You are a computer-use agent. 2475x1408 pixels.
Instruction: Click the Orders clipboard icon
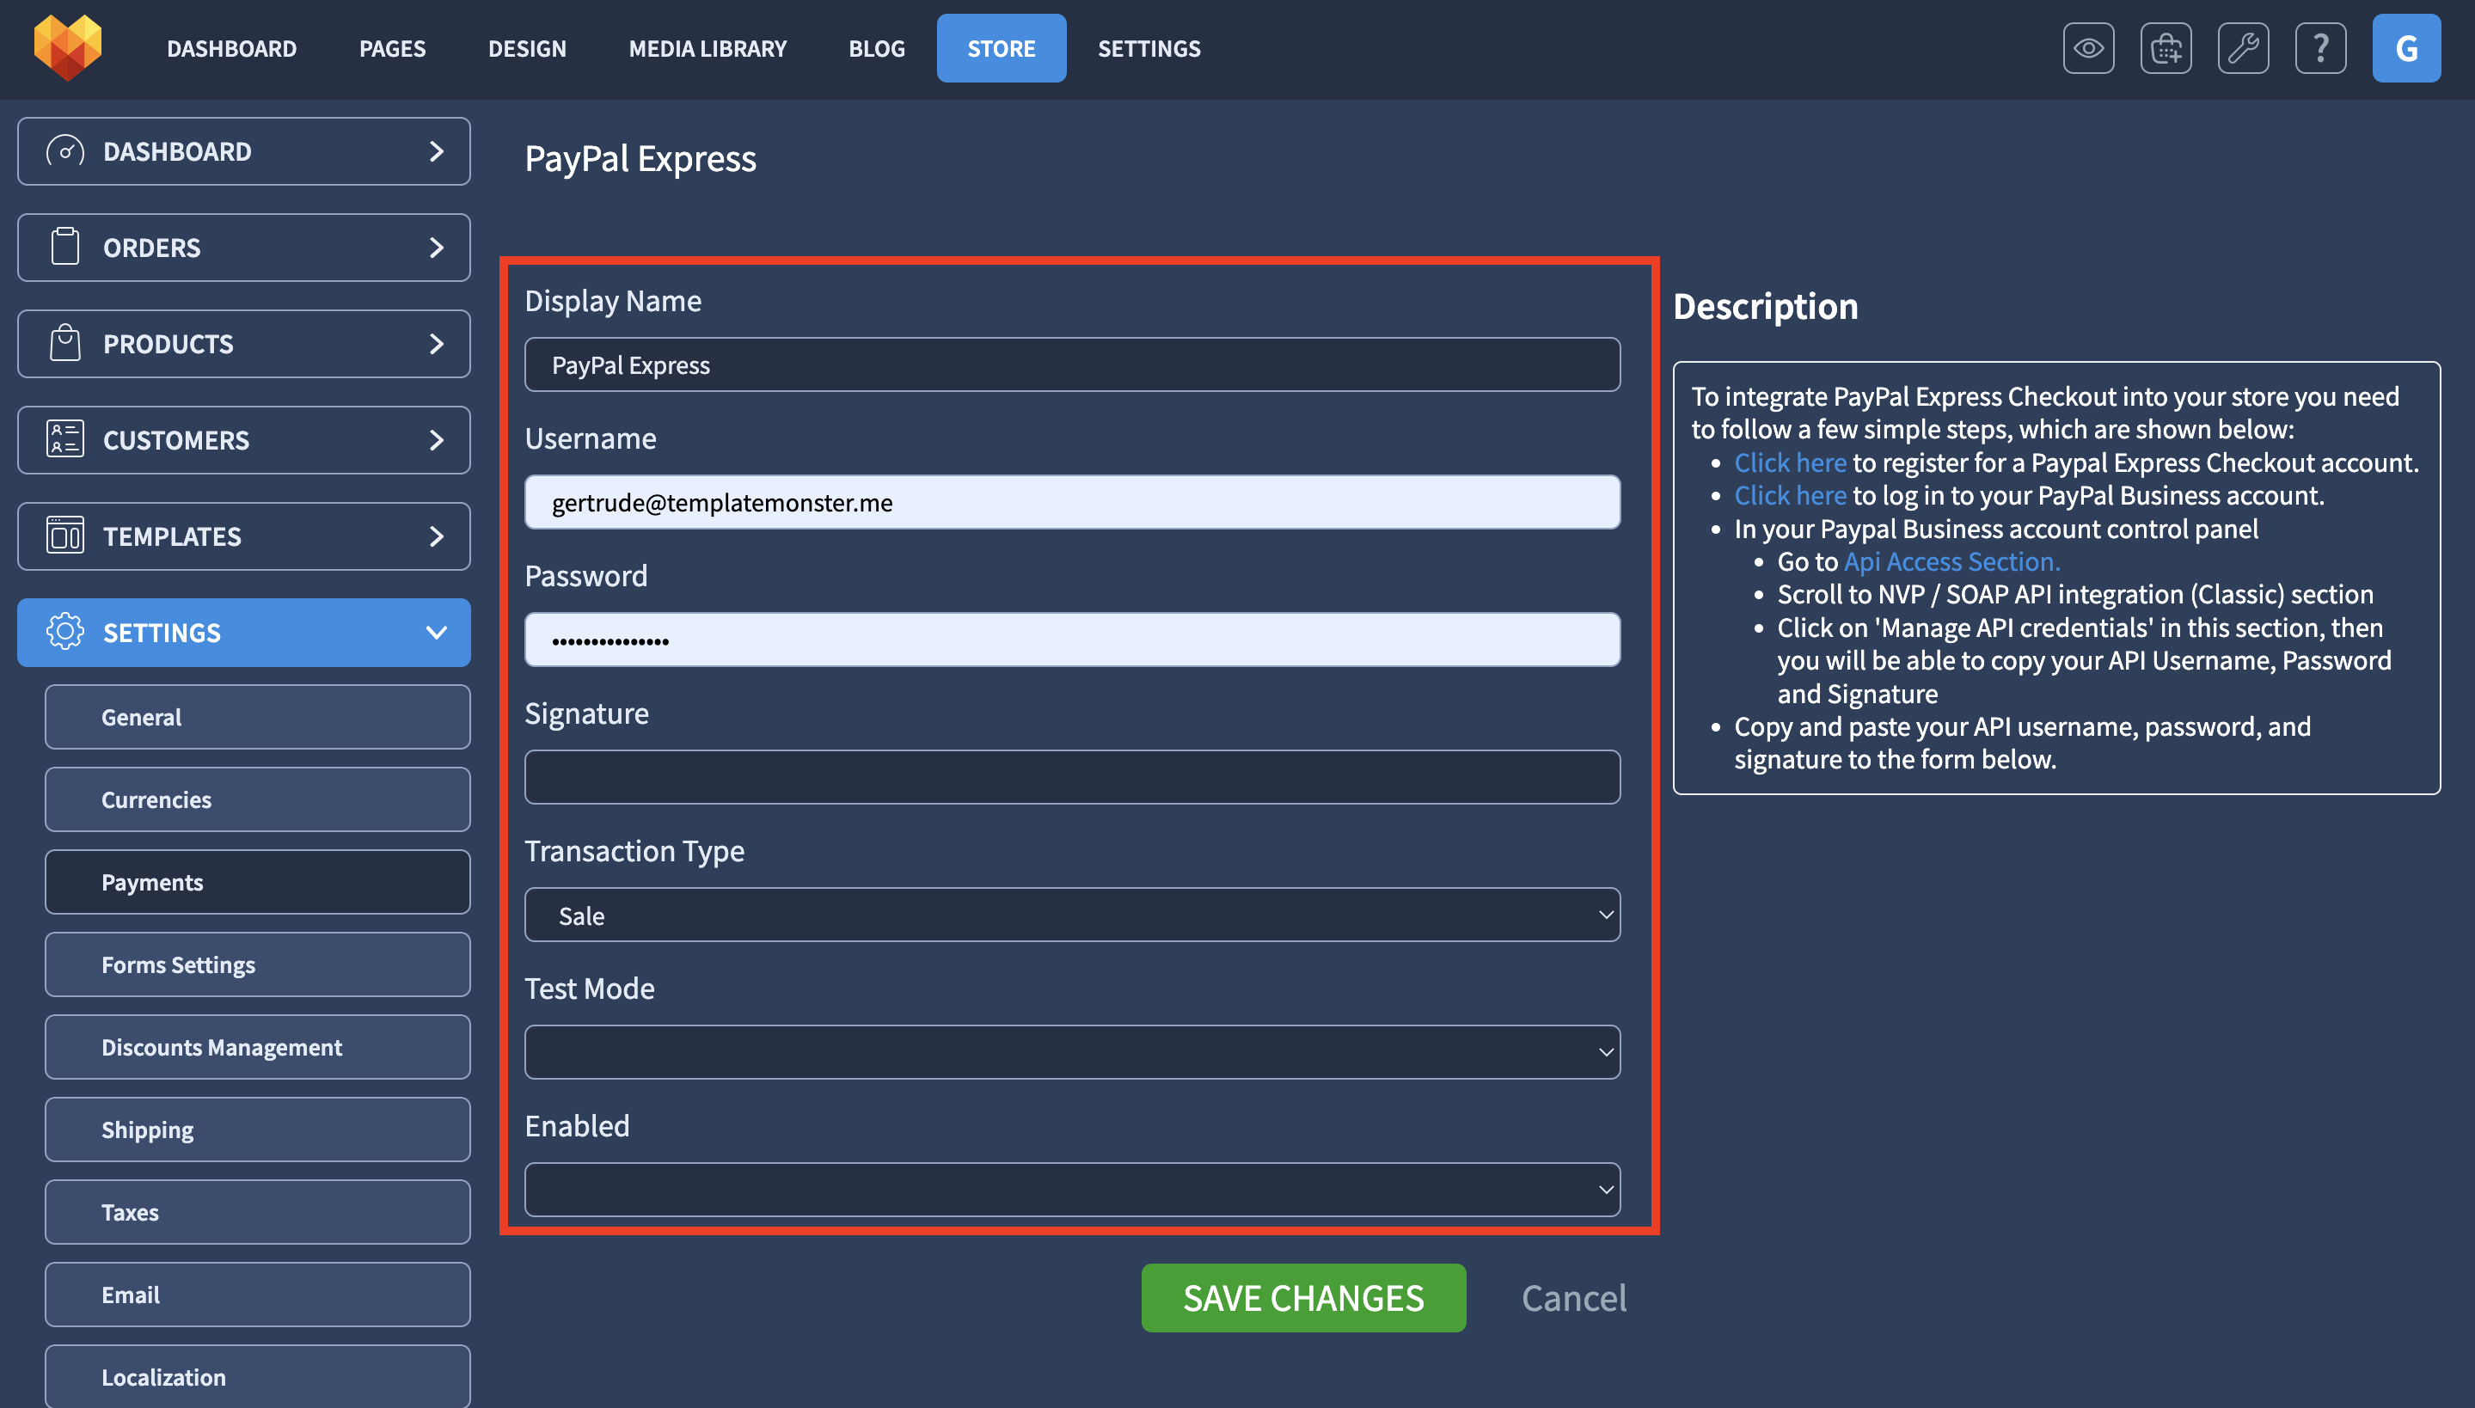64,248
